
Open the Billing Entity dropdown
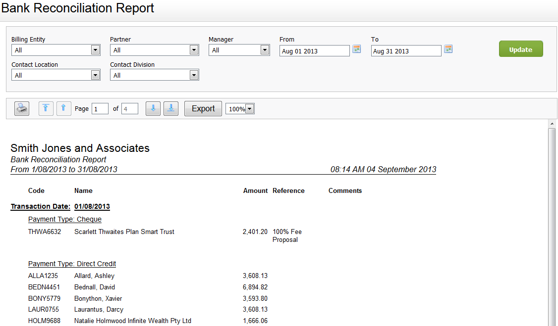point(96,50)
